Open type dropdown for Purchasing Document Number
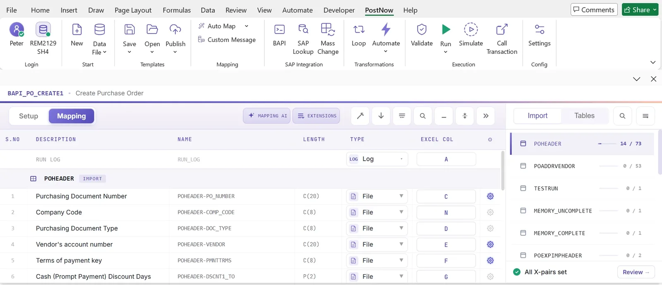The height and width of the screenshot is (285, 662). click(x=377, y=196)
